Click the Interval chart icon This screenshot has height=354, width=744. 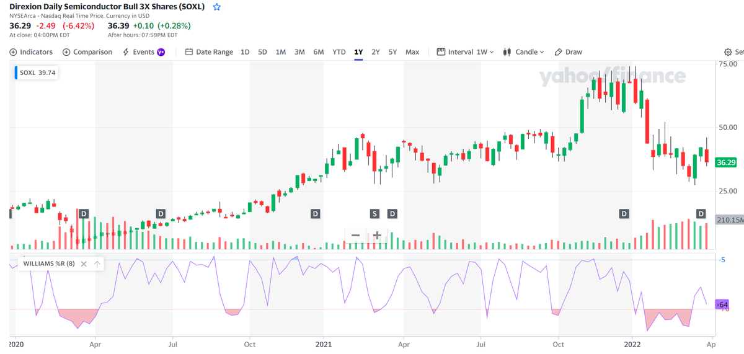[x=441, y=52]
